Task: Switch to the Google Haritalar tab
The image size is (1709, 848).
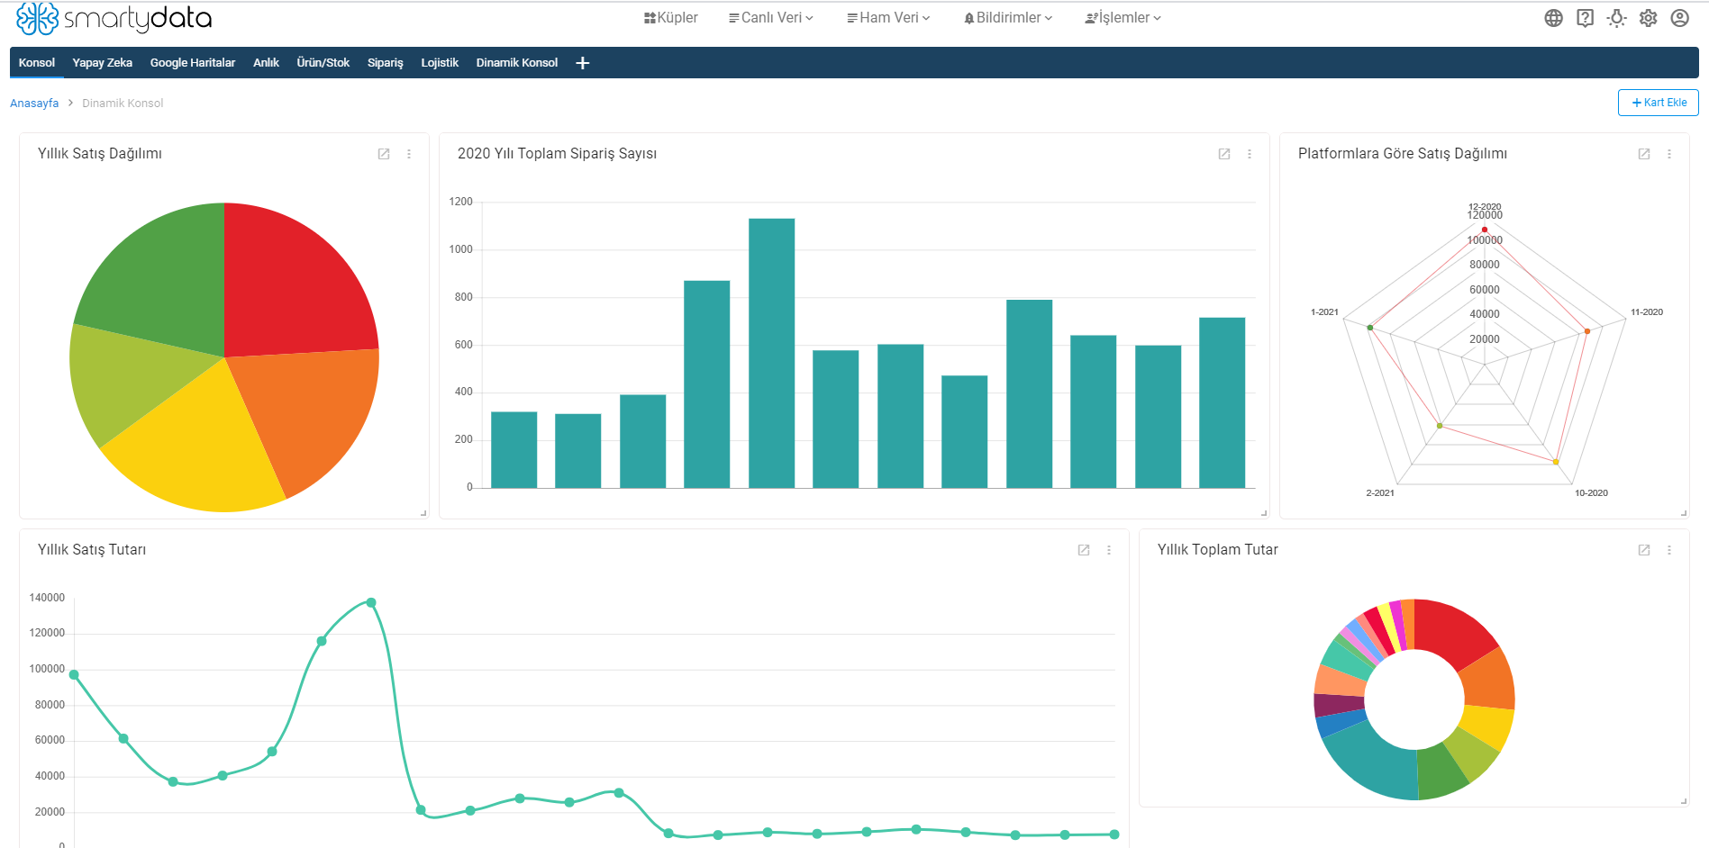Action: (193, 63)
